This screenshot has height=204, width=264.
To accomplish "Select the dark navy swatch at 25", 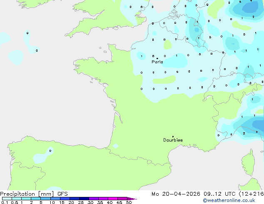I will (84, 199).
